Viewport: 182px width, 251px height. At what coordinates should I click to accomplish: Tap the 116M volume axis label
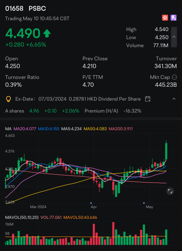click(x=9, y=224)
